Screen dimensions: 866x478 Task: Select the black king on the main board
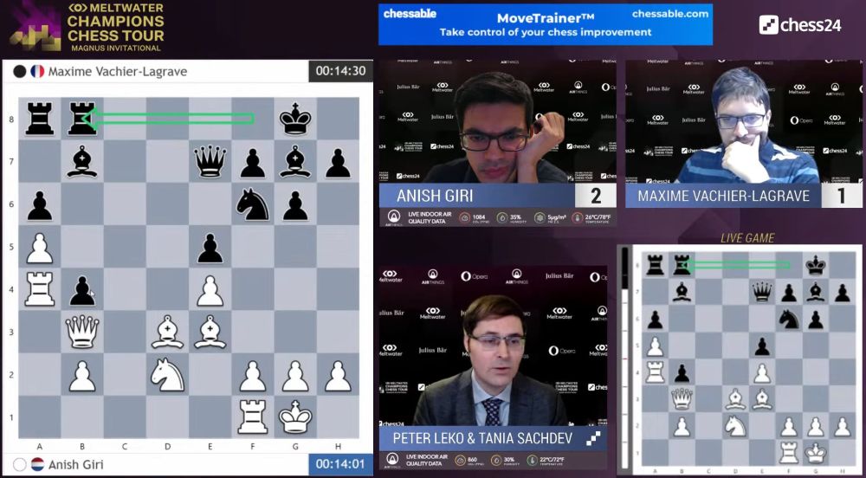[295, 119]
